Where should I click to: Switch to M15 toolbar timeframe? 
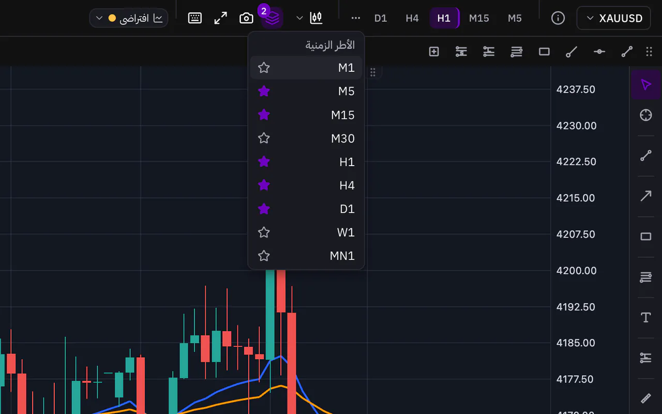479,18
